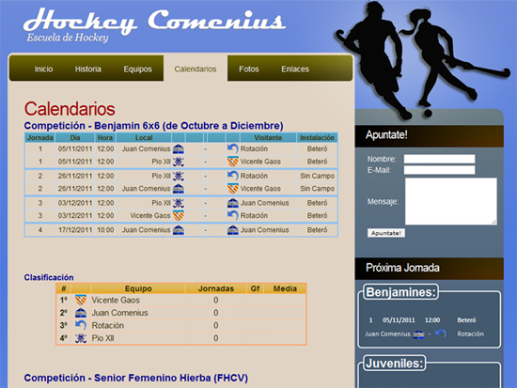
Task: Click Rotación arrow icon in first match row
Action: [x=233, y=149]
